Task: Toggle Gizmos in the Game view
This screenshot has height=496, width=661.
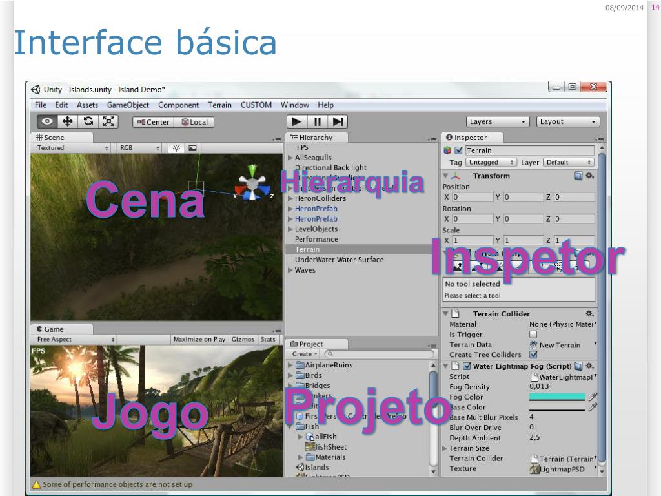Action: pyautogui.click(x=243, y=339)
